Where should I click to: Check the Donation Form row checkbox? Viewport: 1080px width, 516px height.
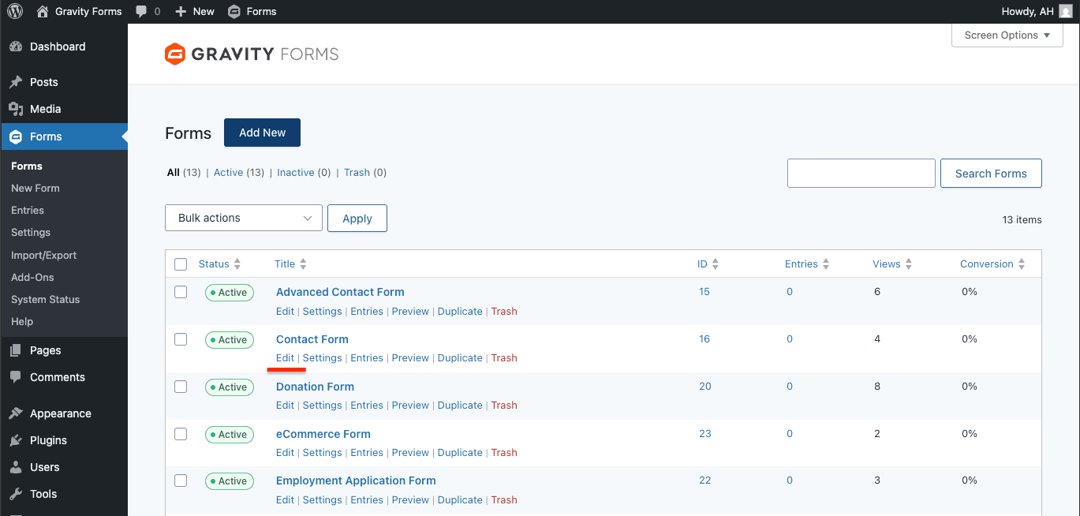click(x=181, y=387)
